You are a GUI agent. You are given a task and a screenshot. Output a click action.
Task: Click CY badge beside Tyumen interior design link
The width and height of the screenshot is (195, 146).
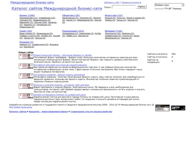click(x=26, y=96)
